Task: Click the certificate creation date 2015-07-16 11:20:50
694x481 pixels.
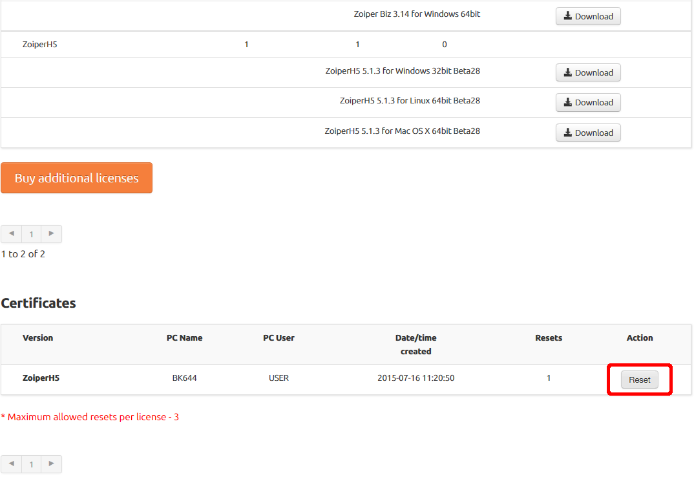Action: [x=415, y=378]
